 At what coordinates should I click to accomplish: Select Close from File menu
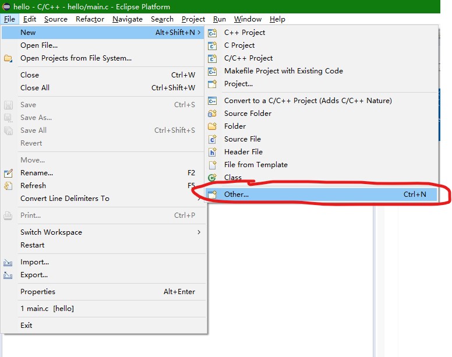[x=104, y=75]
